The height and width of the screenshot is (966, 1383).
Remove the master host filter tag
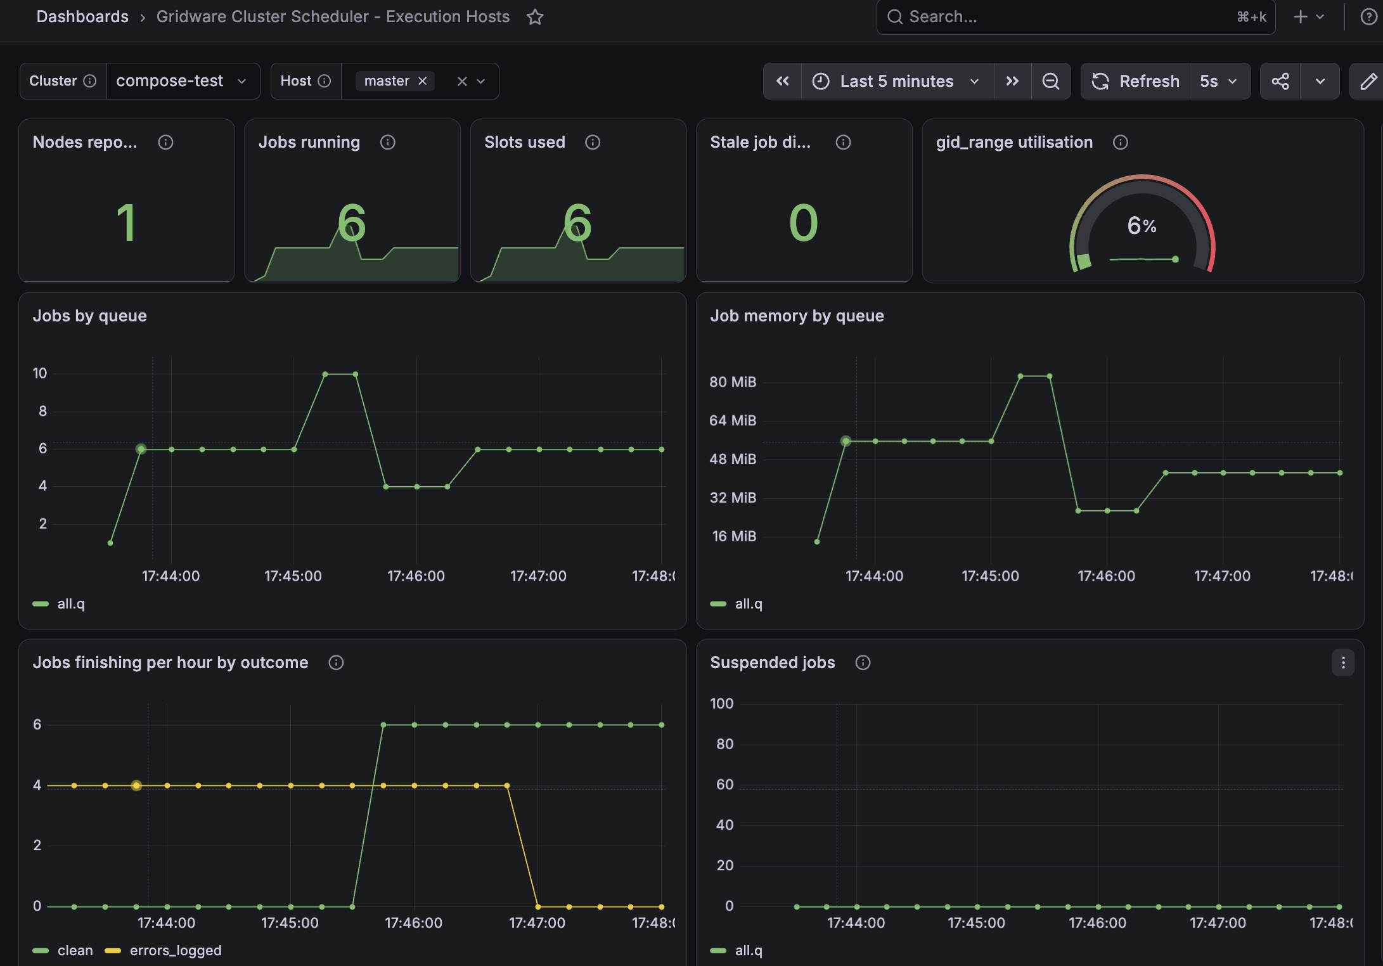click(423, 81)
